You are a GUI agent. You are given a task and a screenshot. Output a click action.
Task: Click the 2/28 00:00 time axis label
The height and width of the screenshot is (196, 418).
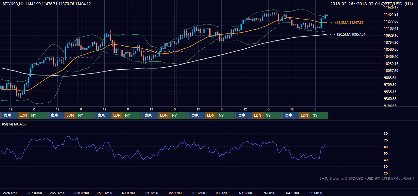(x=81, y=193)
